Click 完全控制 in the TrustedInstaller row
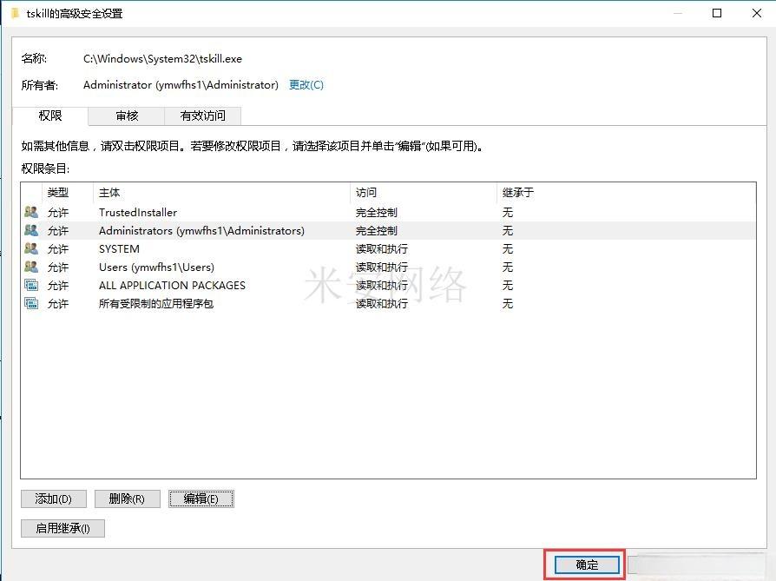The width and height of the screenshot is (776, 581). tap(376, 213)
